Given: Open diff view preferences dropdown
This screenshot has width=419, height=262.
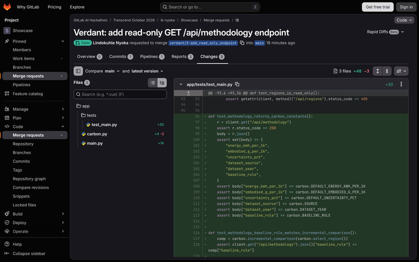Looking at the screenshot, I should tap(401, 71).
